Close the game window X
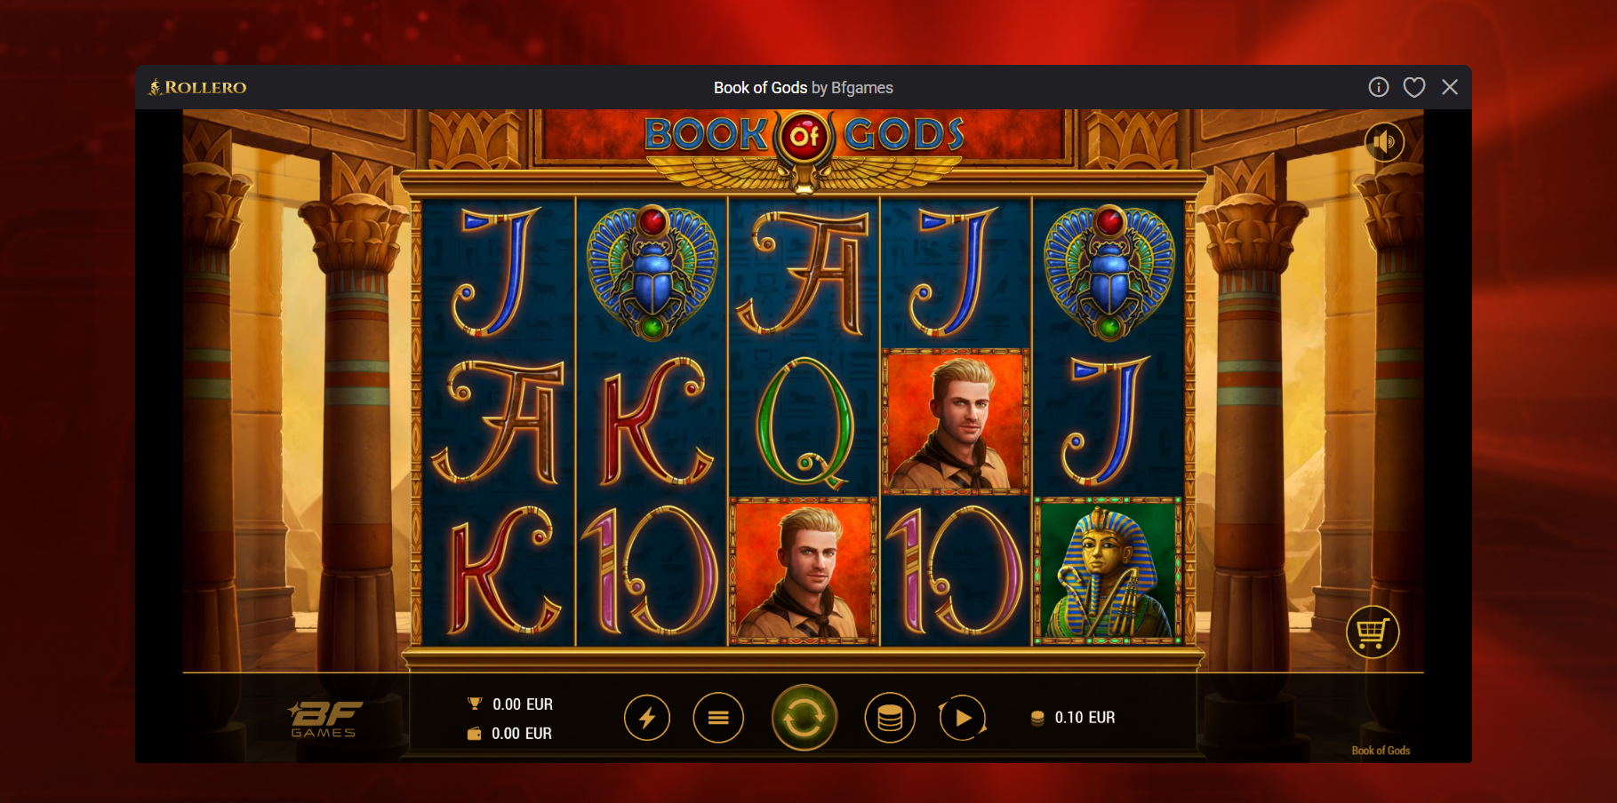 tap(1450, 87)
